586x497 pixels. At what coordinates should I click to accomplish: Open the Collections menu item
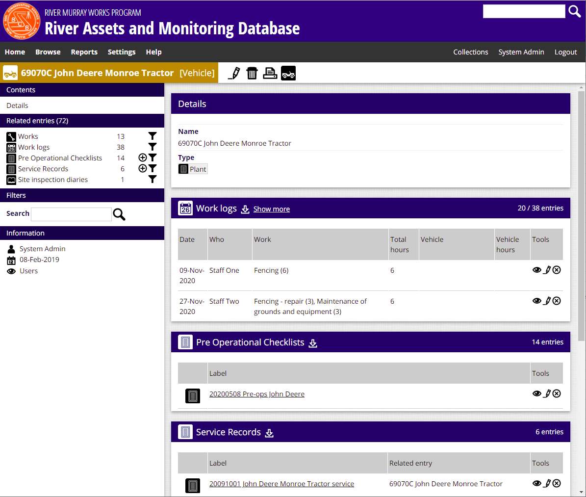click(470, 52)
